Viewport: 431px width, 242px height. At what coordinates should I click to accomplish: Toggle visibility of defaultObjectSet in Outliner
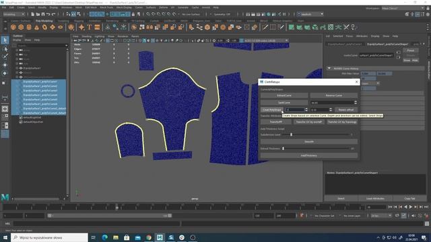[x=21, y=122]
